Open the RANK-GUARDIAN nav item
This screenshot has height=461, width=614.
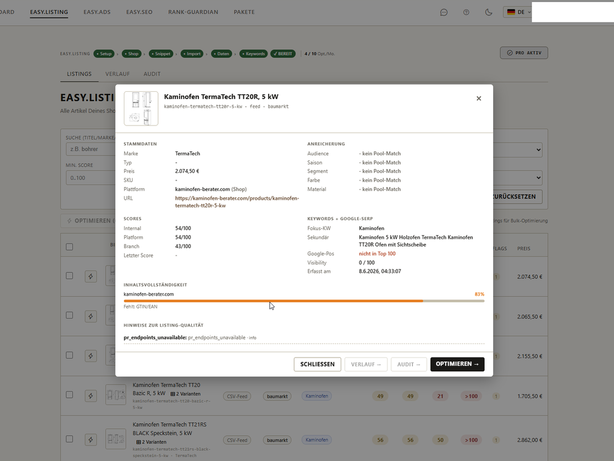coord(193,12)
